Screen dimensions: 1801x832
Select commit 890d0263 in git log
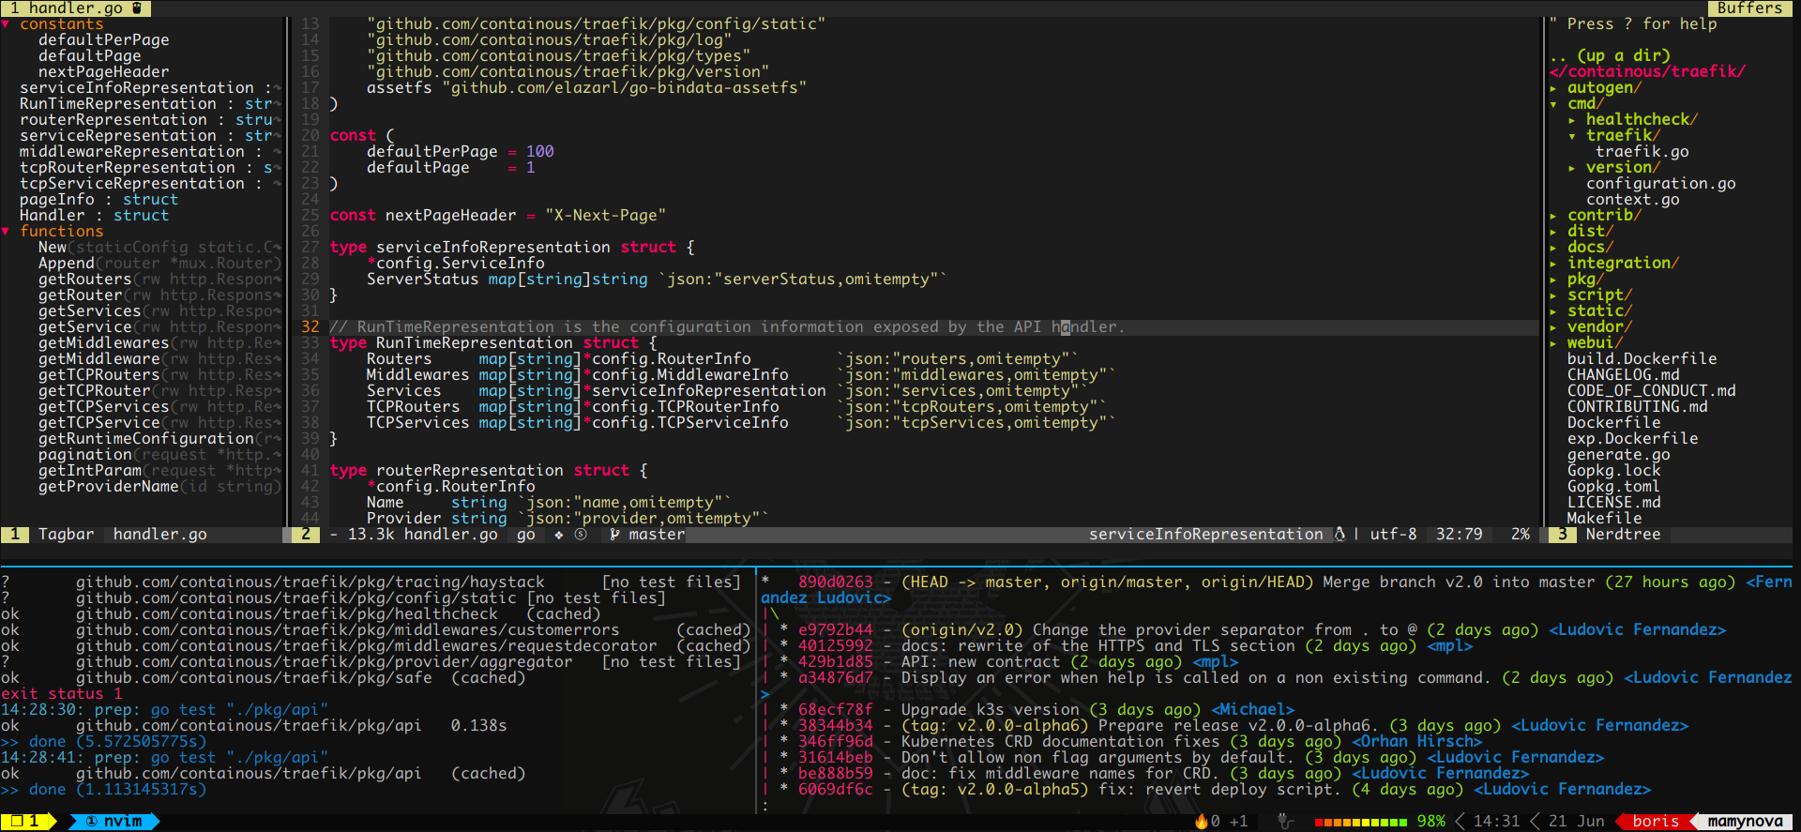[835, 582]
